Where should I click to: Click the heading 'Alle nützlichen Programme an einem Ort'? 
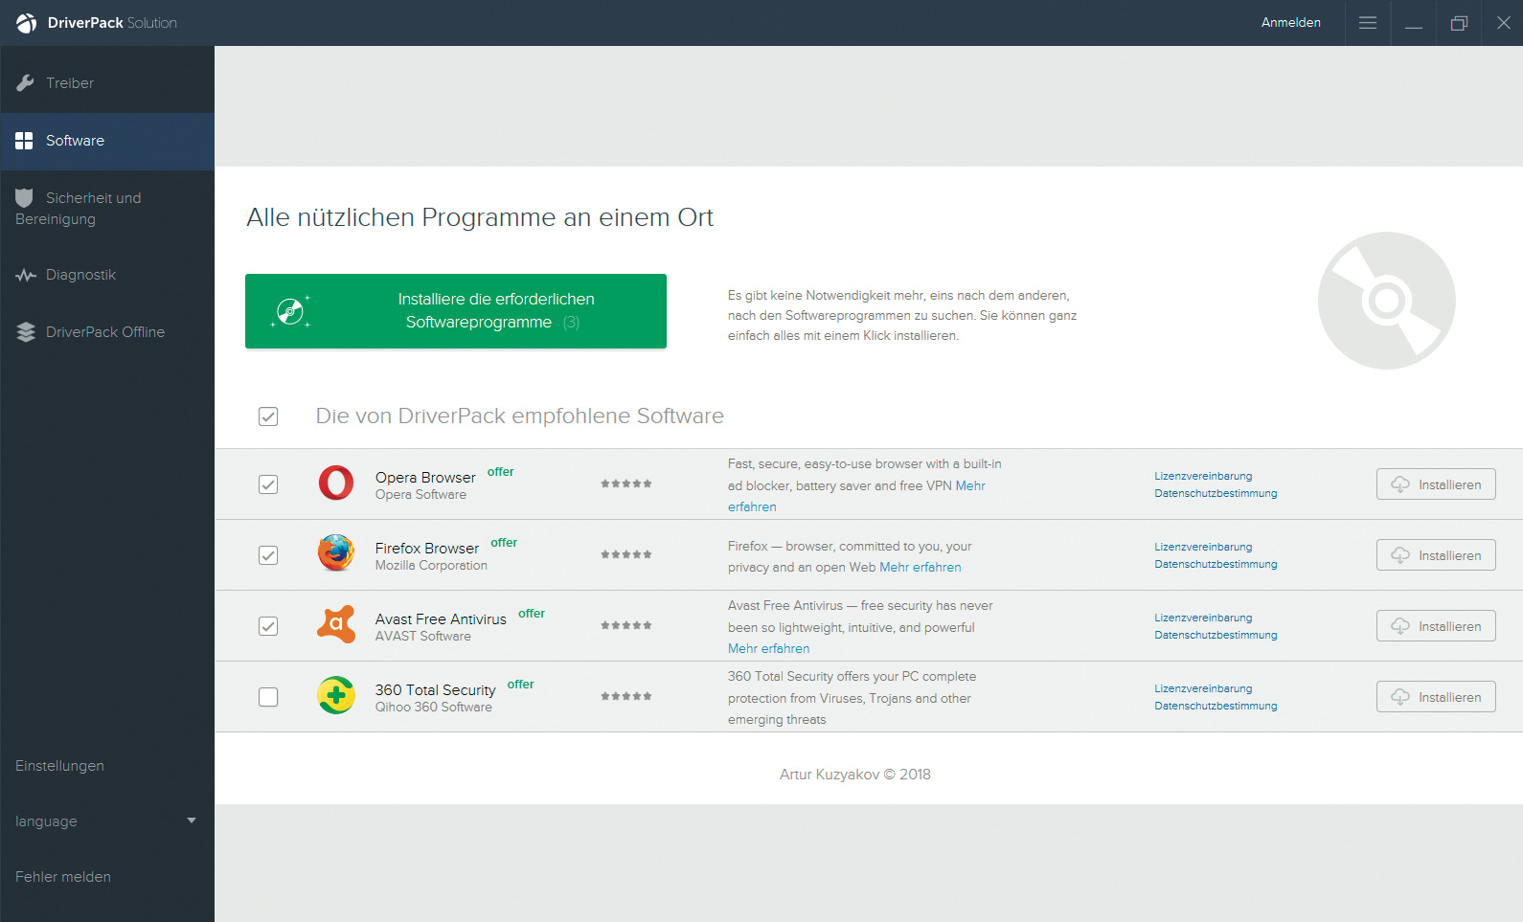point(480,218)
